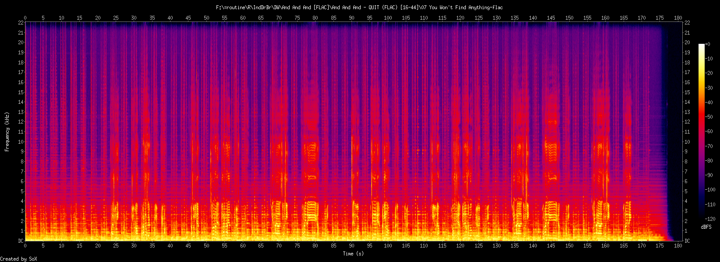This screenshot has height=262, width=720.
Task: Click the "Time (s)" axis label
Action: [353, 253]
